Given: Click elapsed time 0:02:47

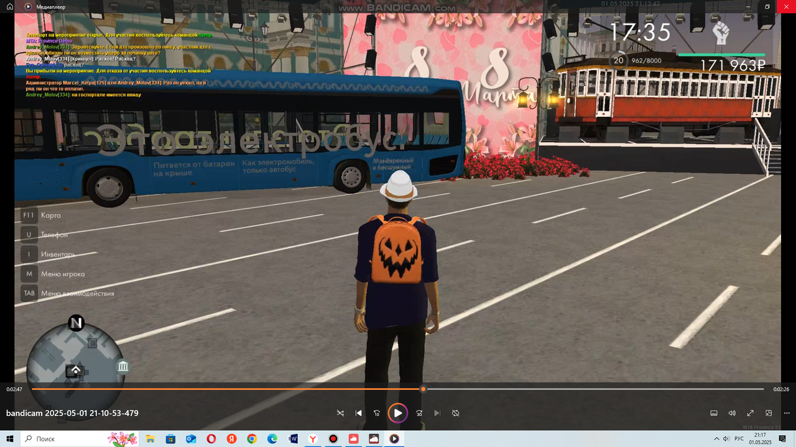Looking at the screenshot, I should click(14, 389).
